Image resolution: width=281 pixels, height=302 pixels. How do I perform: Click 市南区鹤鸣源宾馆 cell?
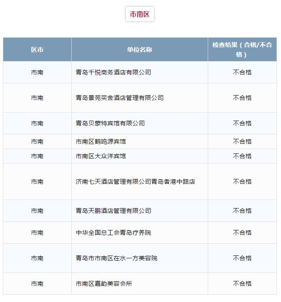[x=140, y=142]
